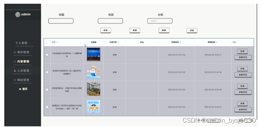Sort table by 文章分类 sort arrows
The width and height of the screenshot is (261, 127).
[x=118, y=42]
